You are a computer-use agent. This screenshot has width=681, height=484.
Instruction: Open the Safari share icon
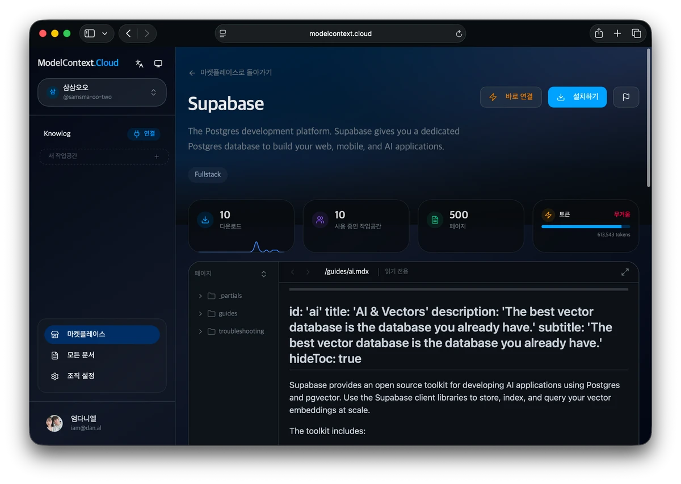599,33
